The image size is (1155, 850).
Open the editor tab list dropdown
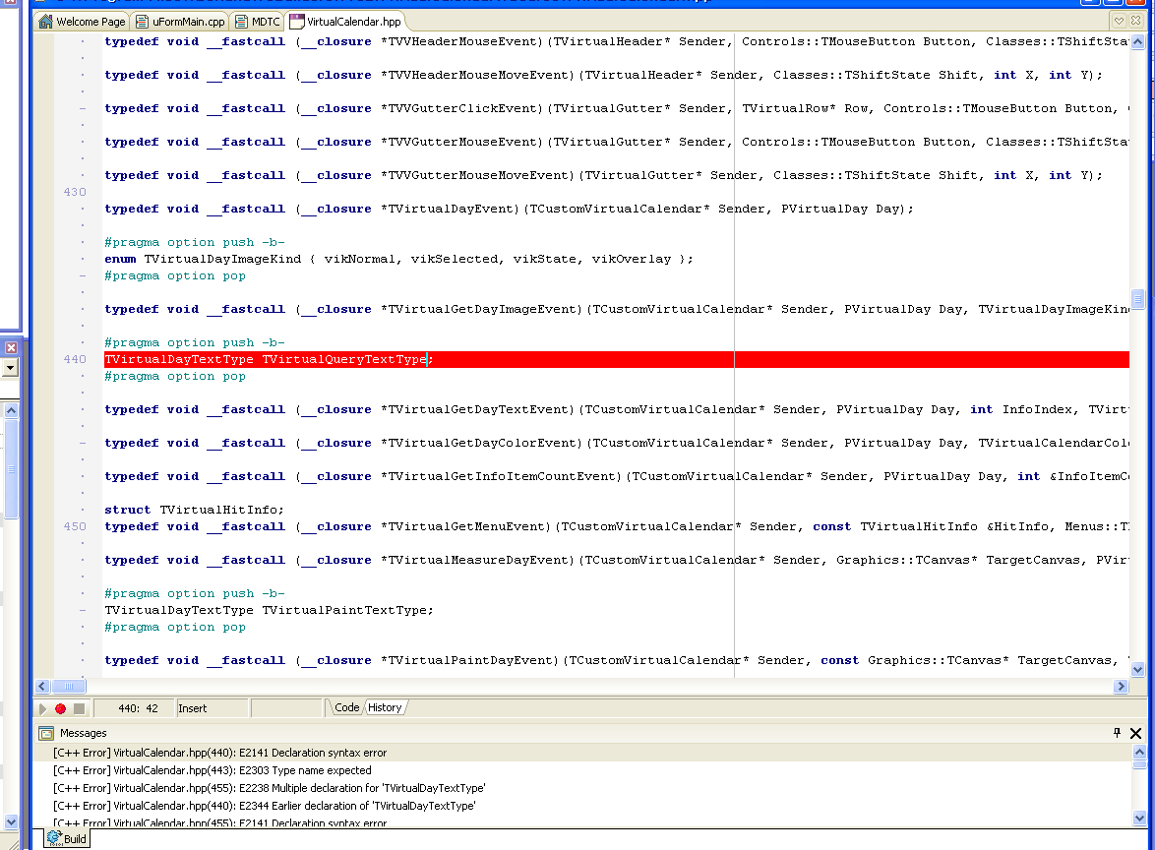tap(1119, 21)
